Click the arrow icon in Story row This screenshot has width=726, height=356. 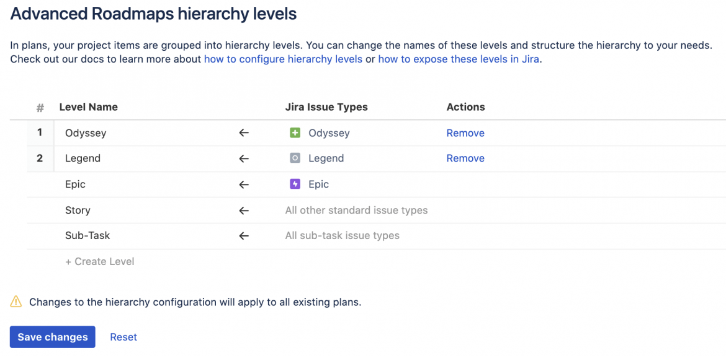tap(244, 211)
